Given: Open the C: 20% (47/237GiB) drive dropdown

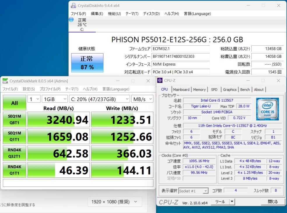Looking at the screenshot, I should (99, 99).
